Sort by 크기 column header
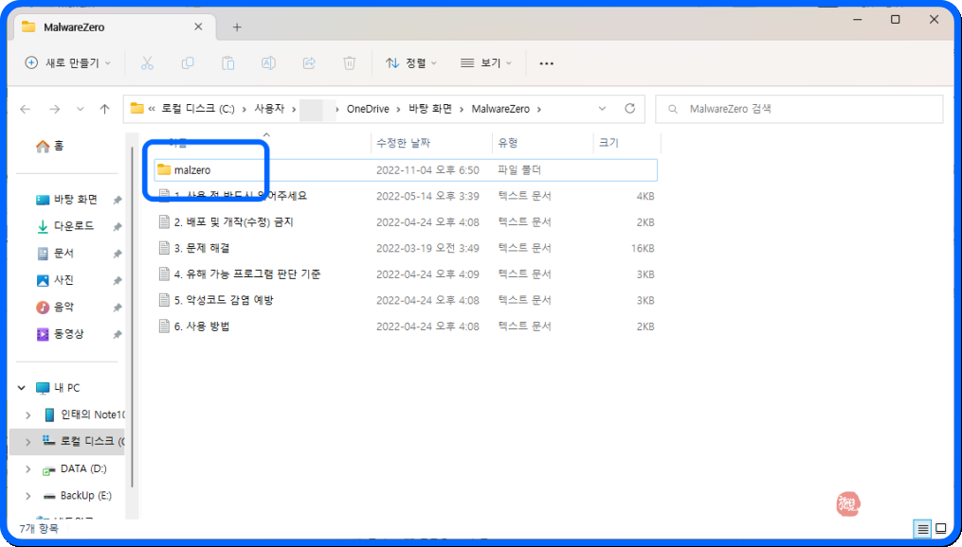Viewport: 962px width, 547px height. tap(608, 143)
